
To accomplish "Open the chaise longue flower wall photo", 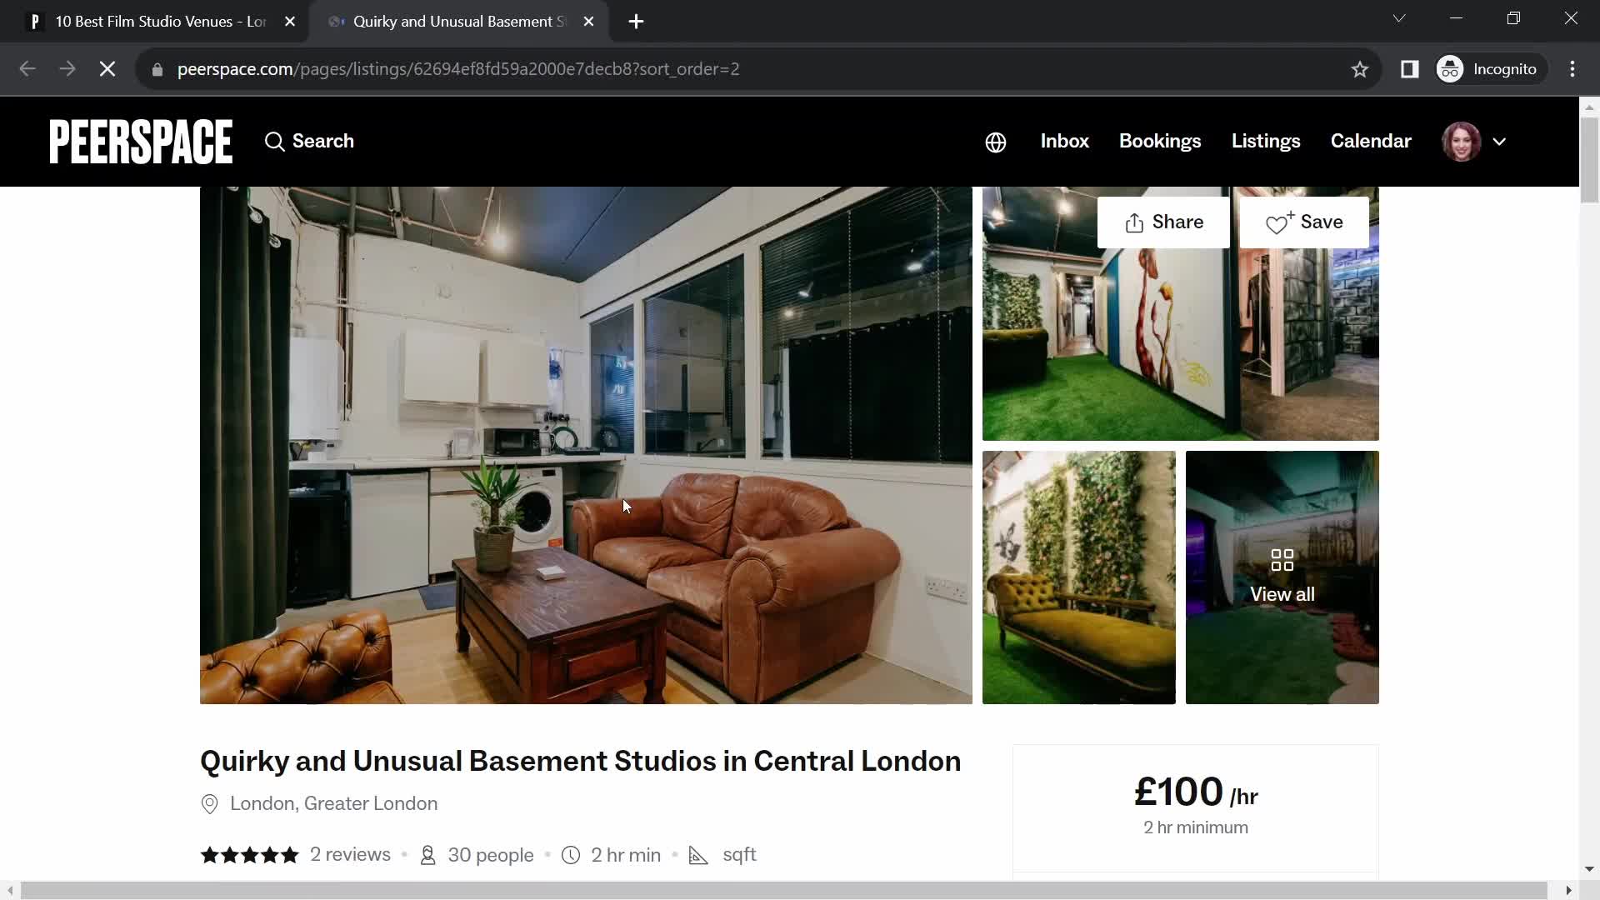I will point(1078,577).
